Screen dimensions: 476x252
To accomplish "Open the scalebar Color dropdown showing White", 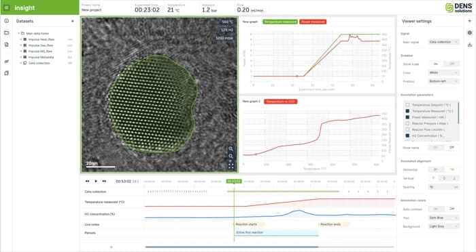I will pos(444,72).
